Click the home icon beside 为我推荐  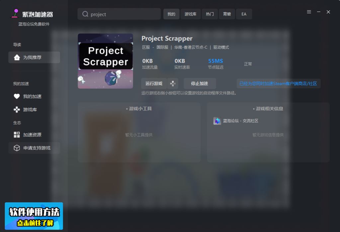(17, 57)
